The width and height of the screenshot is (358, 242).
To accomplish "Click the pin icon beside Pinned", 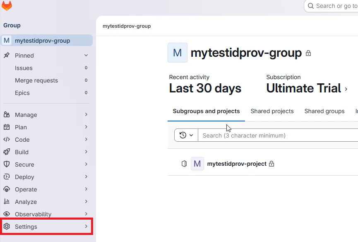I will click(x=7, y=55).
